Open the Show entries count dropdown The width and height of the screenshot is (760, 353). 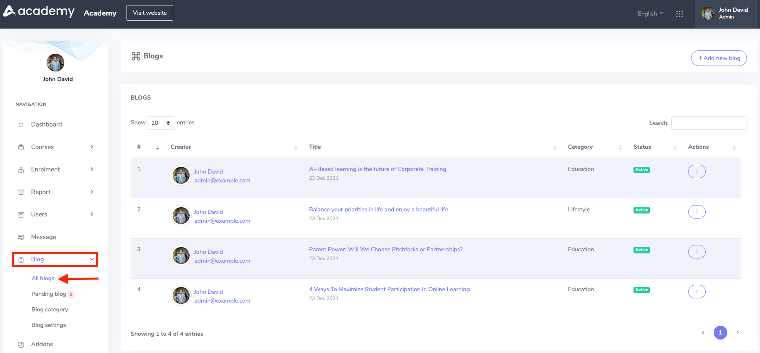[161, 123]
